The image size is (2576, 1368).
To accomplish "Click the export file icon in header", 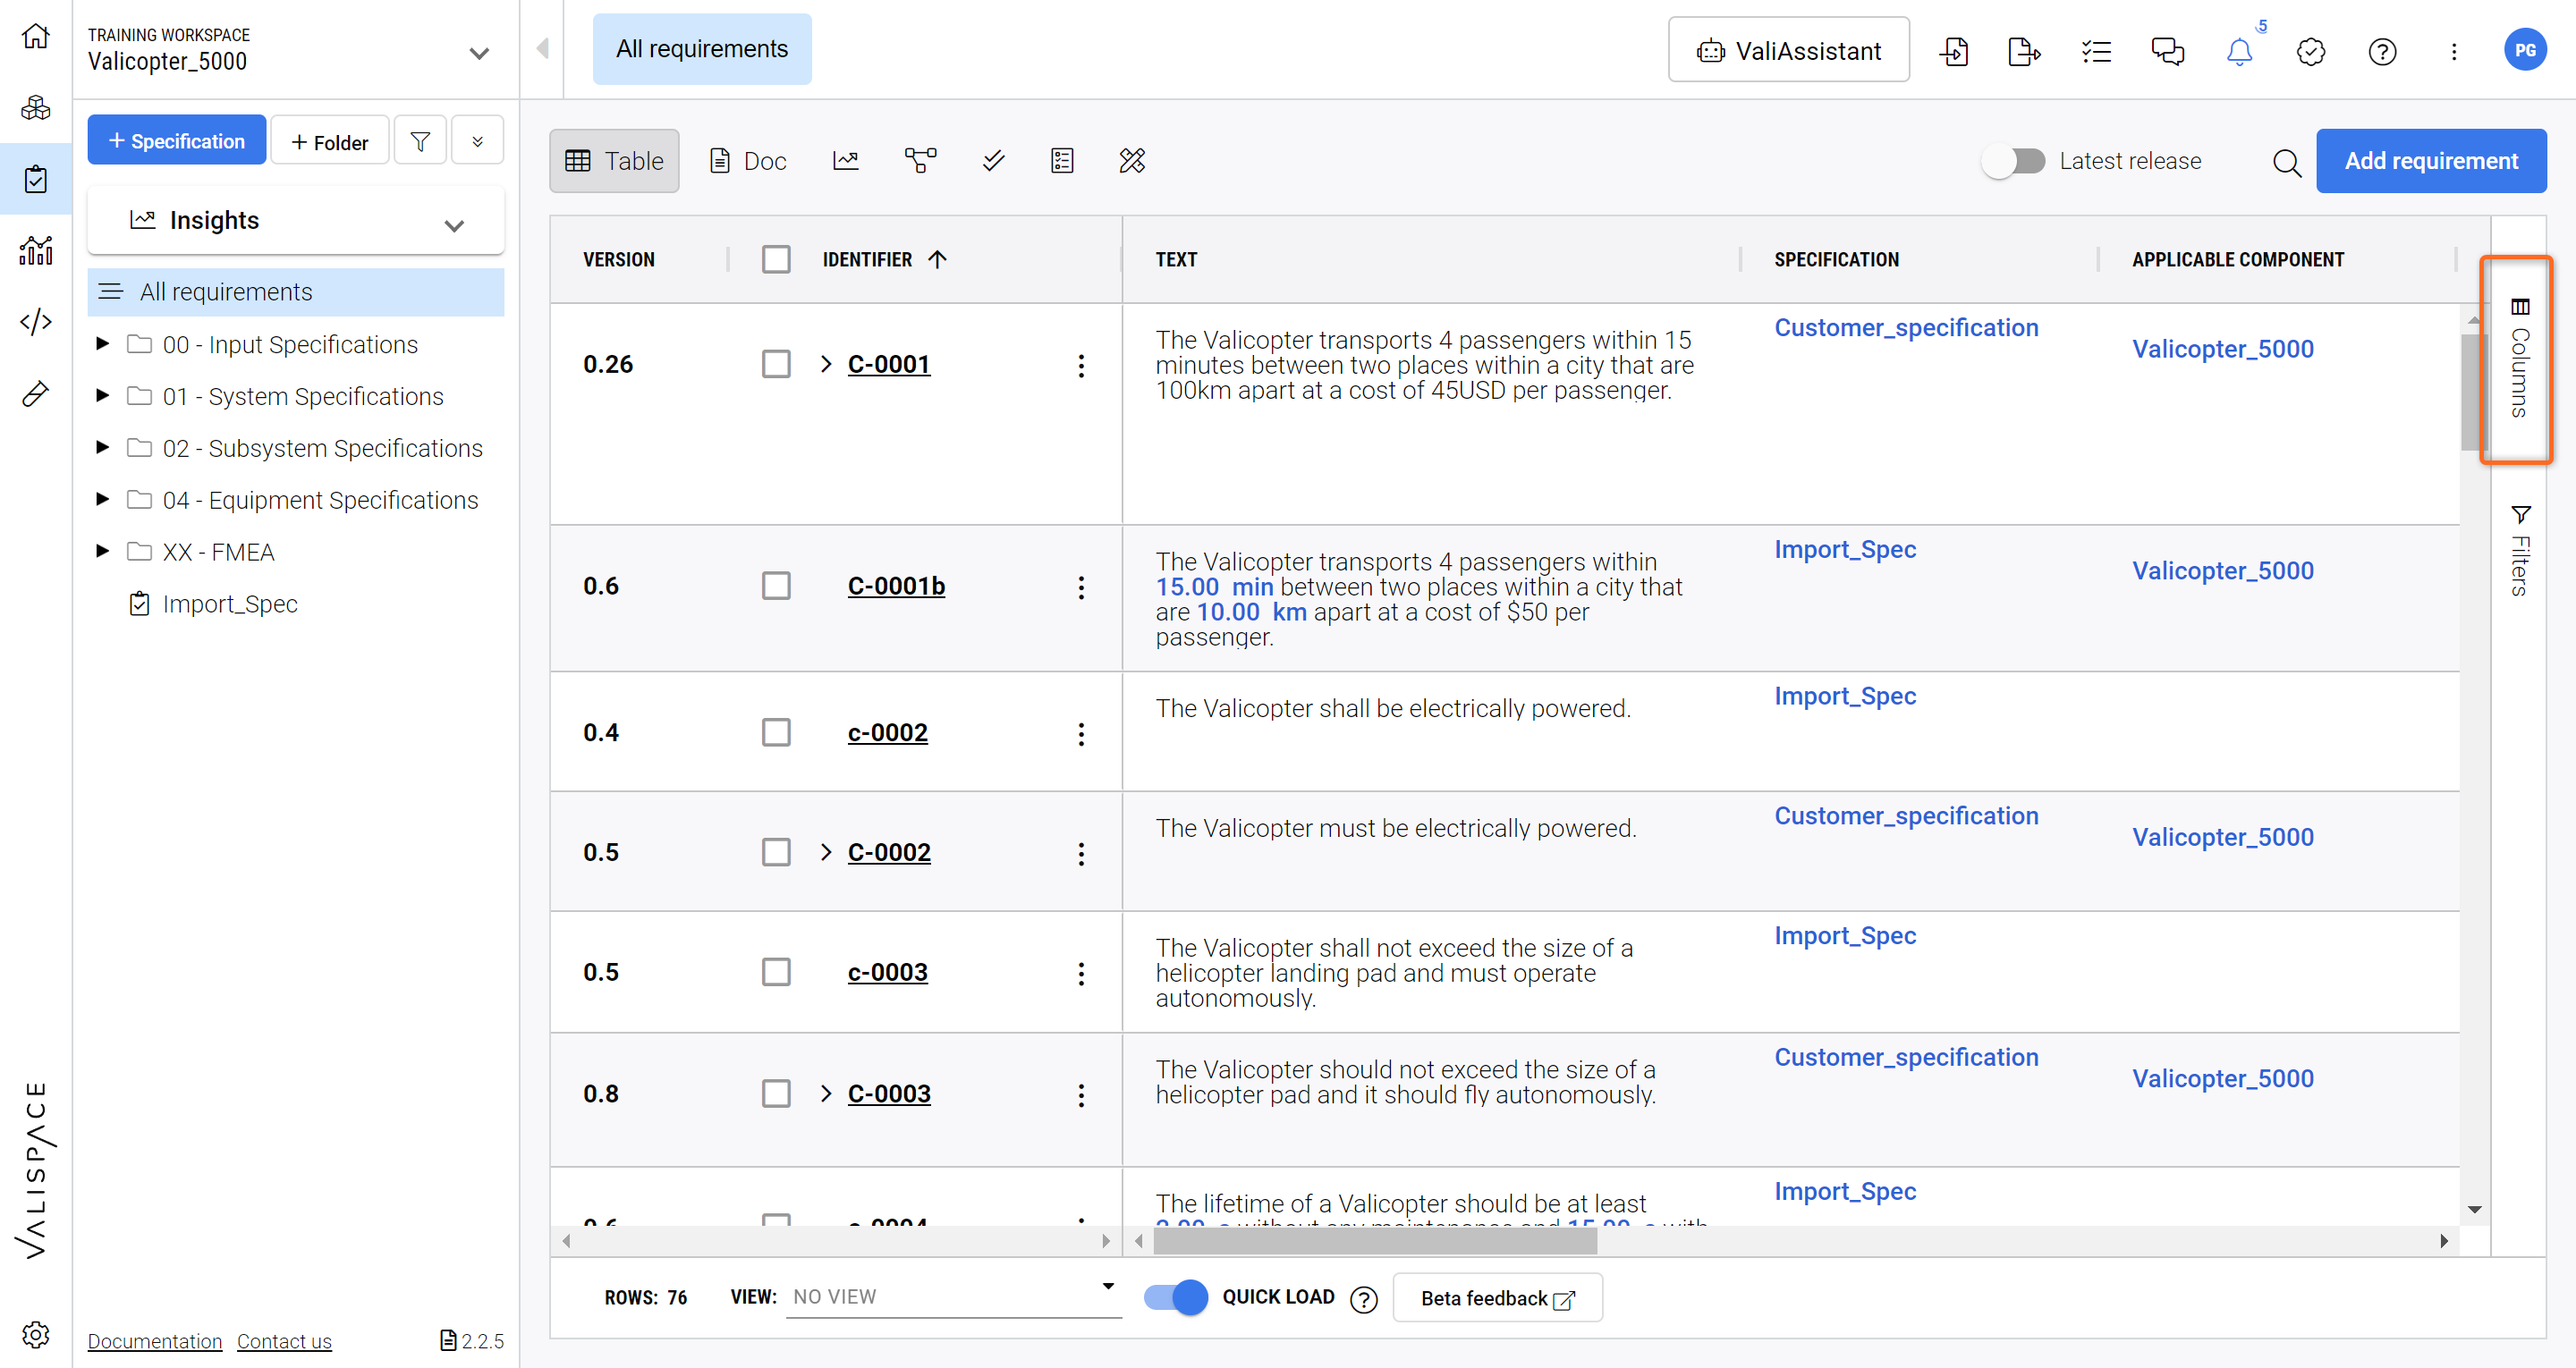I will tap(2024, 51).
